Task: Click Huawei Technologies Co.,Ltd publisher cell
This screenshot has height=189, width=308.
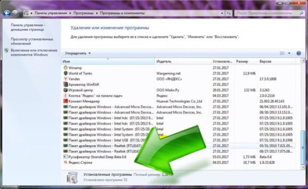Action: coord(179,101)
